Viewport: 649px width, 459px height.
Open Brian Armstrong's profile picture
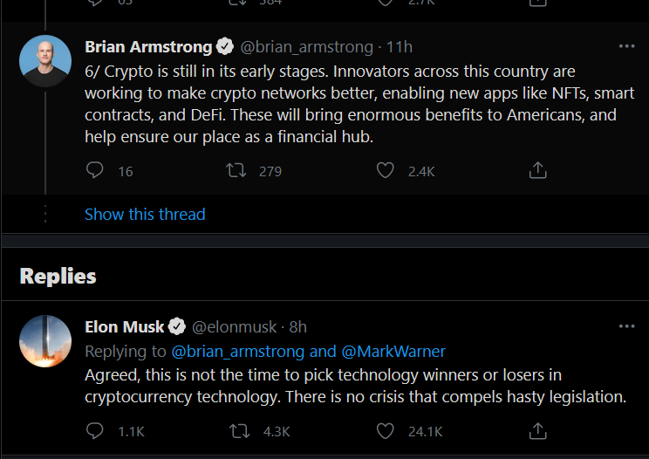(45, 61)
